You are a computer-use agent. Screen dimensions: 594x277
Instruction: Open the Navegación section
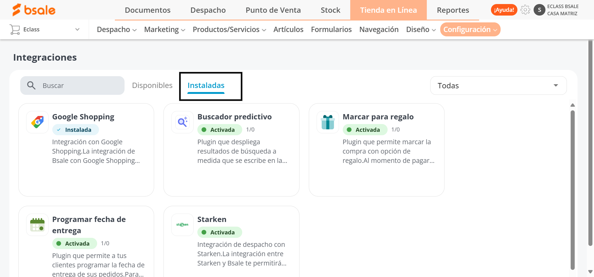pyautogui.click(x=379, y=30)
